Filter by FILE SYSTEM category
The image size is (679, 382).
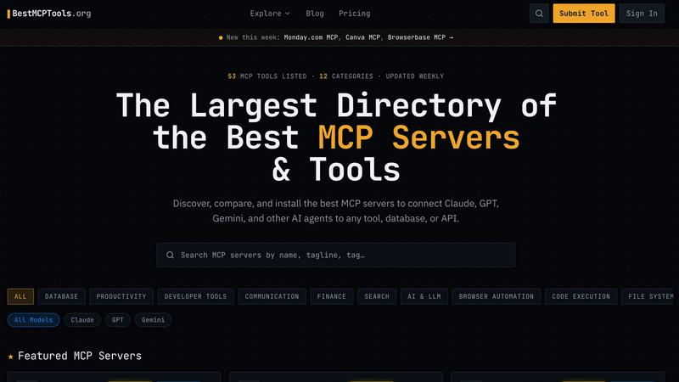coord(648,296)
